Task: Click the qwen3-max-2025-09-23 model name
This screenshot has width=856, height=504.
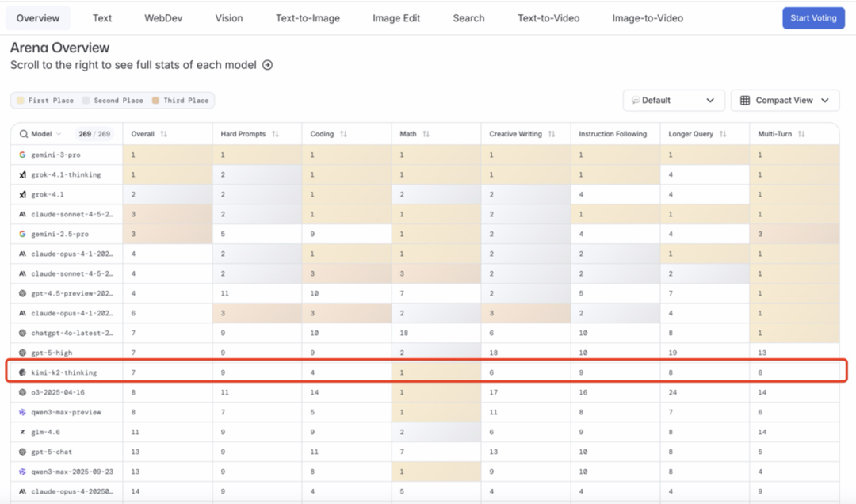Action: click(x=72, y=472)
